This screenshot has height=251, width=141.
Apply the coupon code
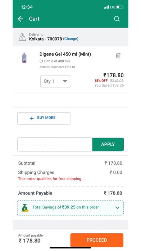(108, 144)
